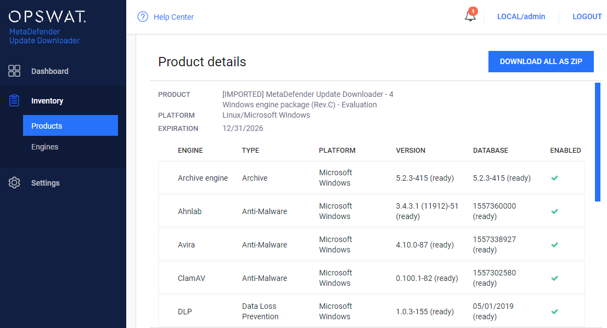
Task: Click DLP version 1.0.3-155 (ready)
Action: (425, 312)
